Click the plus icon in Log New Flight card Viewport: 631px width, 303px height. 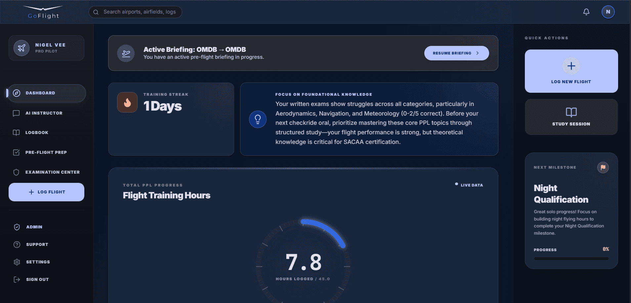[x=571, y=66]
